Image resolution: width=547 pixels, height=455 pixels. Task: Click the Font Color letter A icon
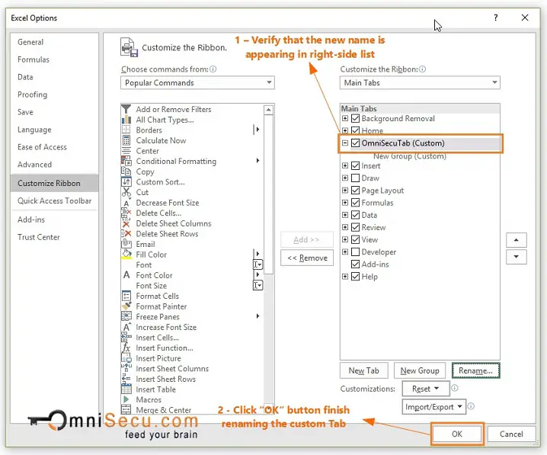[x=126, y=275]
